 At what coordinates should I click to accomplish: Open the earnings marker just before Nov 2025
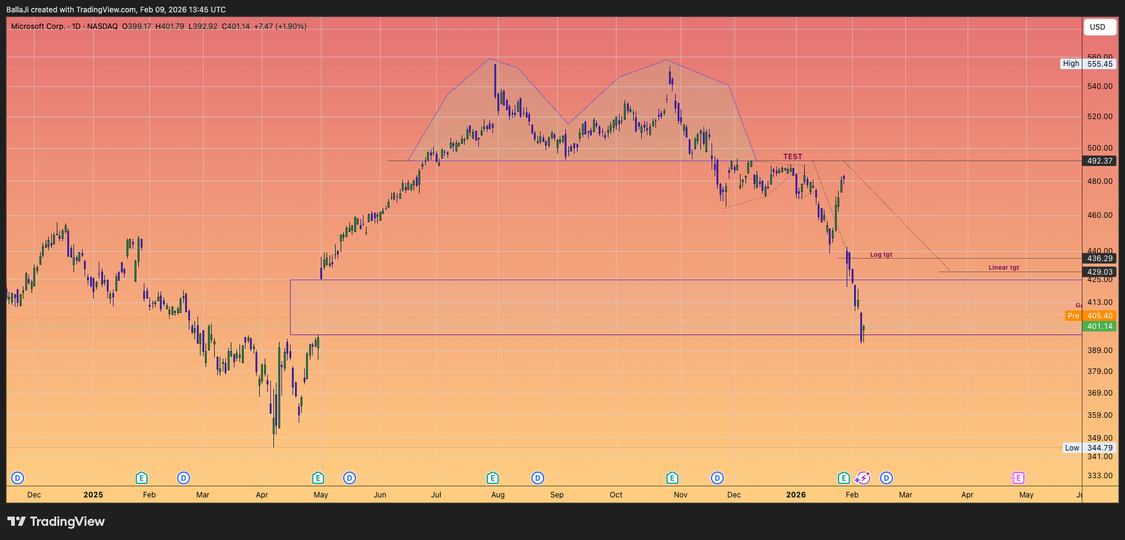click(x=673, y=478)
